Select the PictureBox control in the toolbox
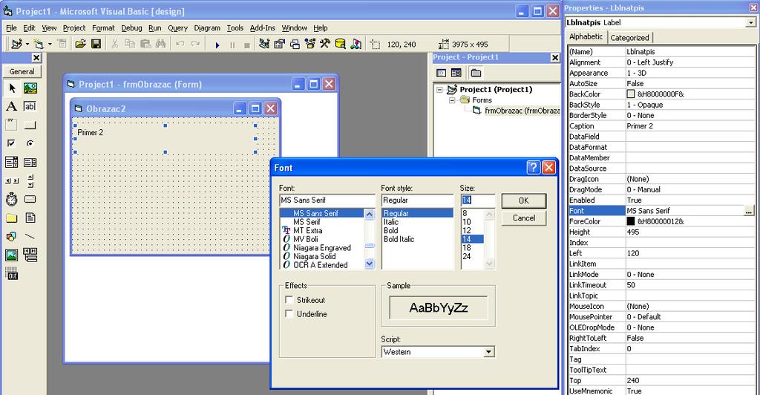This screenshot has width=760, height=395. click(30, 88)
